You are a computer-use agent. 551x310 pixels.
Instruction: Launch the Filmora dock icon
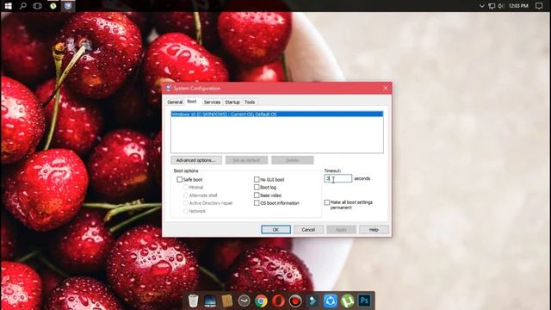313,301
